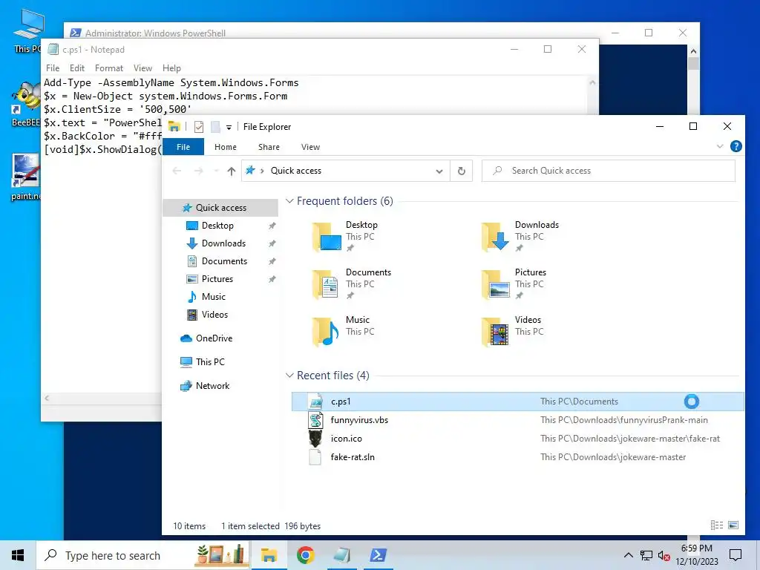
Task: Open Notepad Help menu
Action: point(171,68)
